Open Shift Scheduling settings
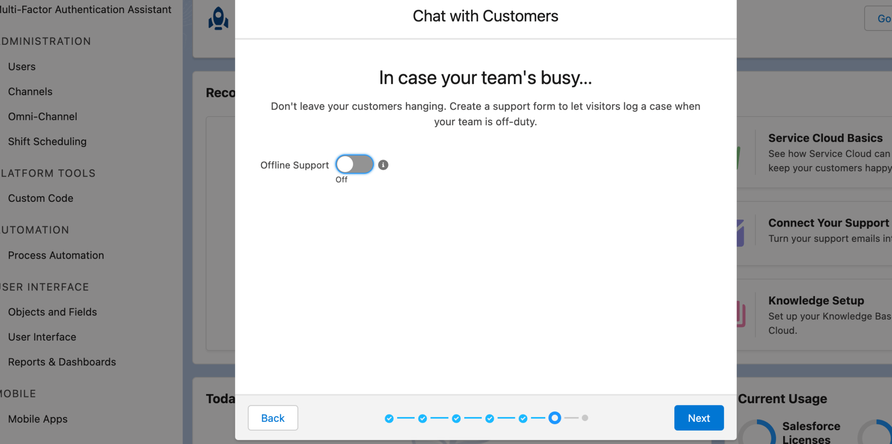The width and height of the screenshot is (892, 444). point(47,141)
